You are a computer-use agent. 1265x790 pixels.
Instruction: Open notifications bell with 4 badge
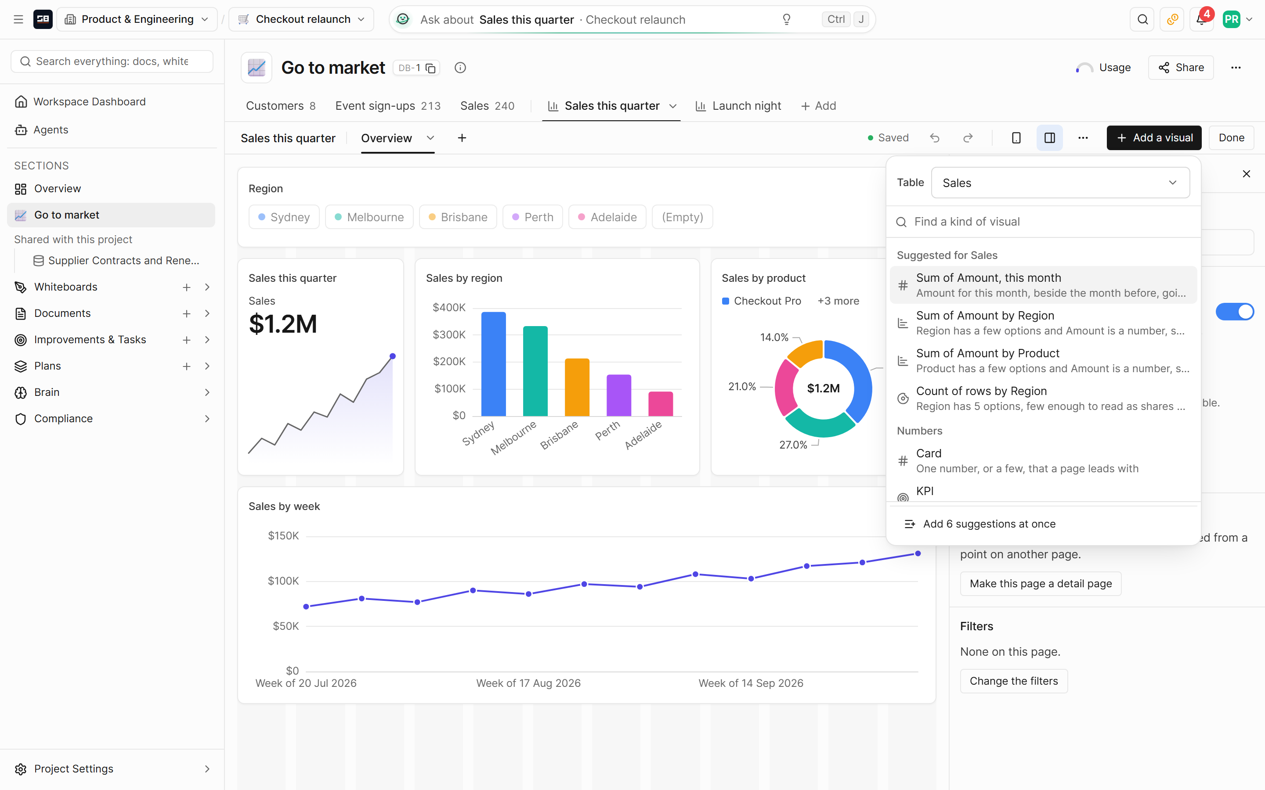tap(1201, 19)
